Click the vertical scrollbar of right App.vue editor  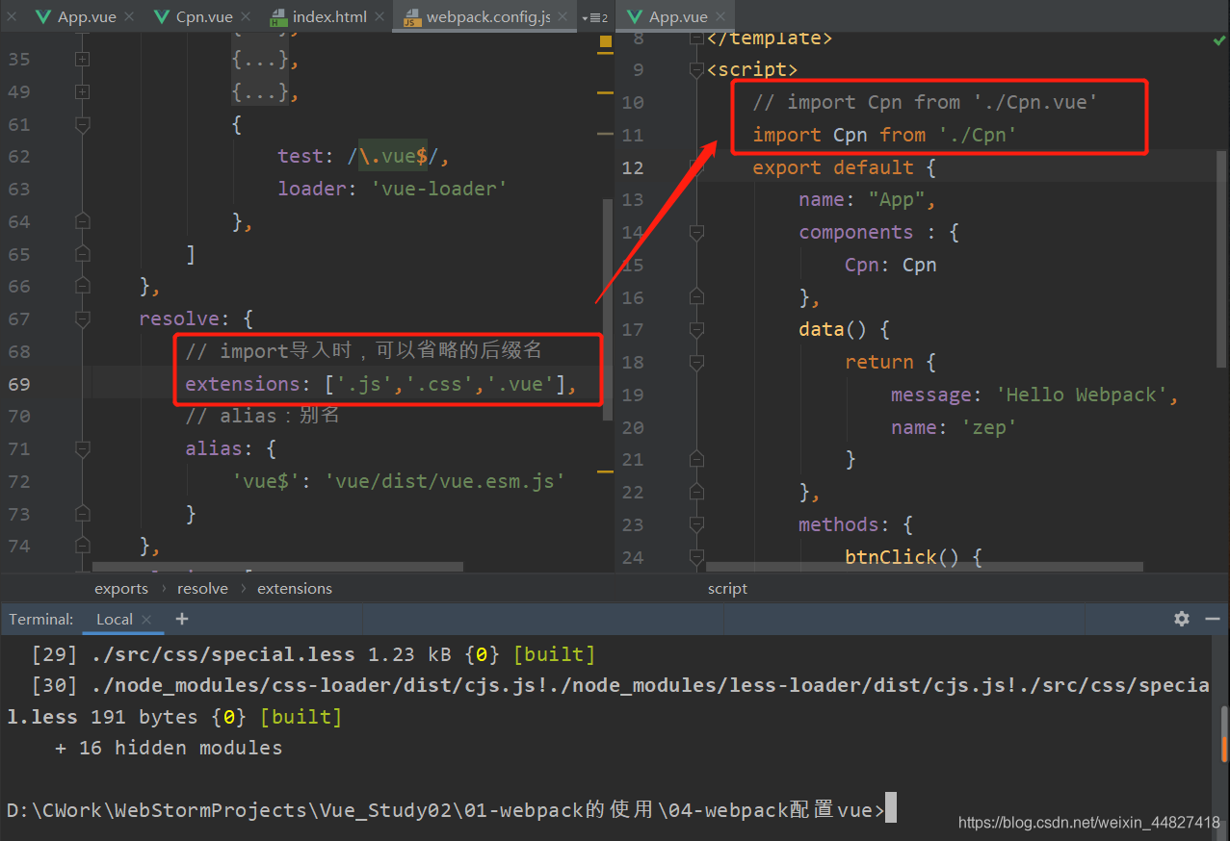pos(1221,258)
